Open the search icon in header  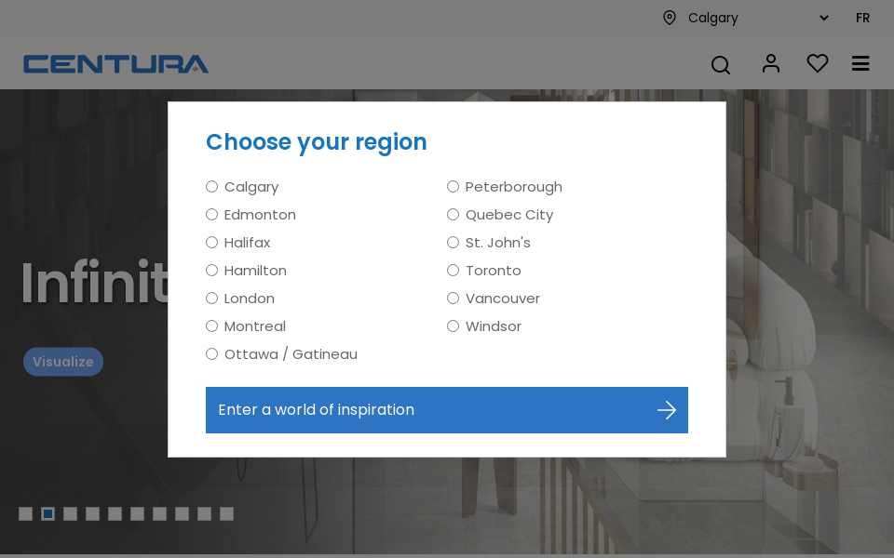pyautogui.click(x=720, y=65)
